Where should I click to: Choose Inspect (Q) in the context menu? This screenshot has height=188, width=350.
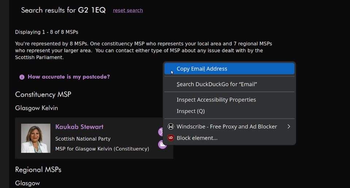point(191,111)
